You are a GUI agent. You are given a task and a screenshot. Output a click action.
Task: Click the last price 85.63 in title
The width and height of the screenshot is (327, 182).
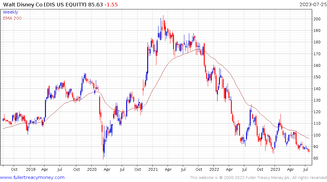click(x=95, y=5)
